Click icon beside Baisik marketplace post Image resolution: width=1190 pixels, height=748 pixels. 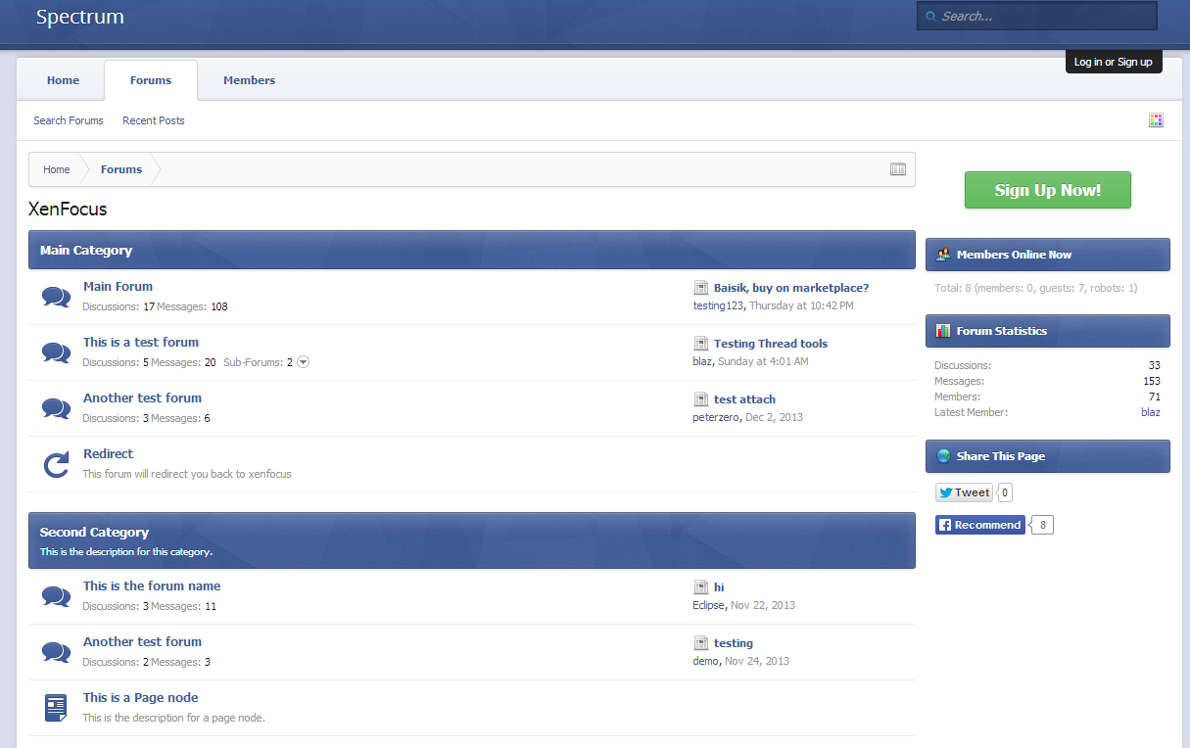700,288
